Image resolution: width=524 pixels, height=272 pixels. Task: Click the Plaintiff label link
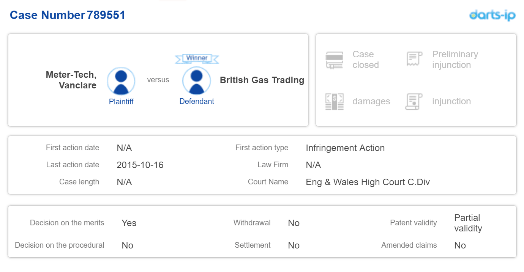click(121, 102)
